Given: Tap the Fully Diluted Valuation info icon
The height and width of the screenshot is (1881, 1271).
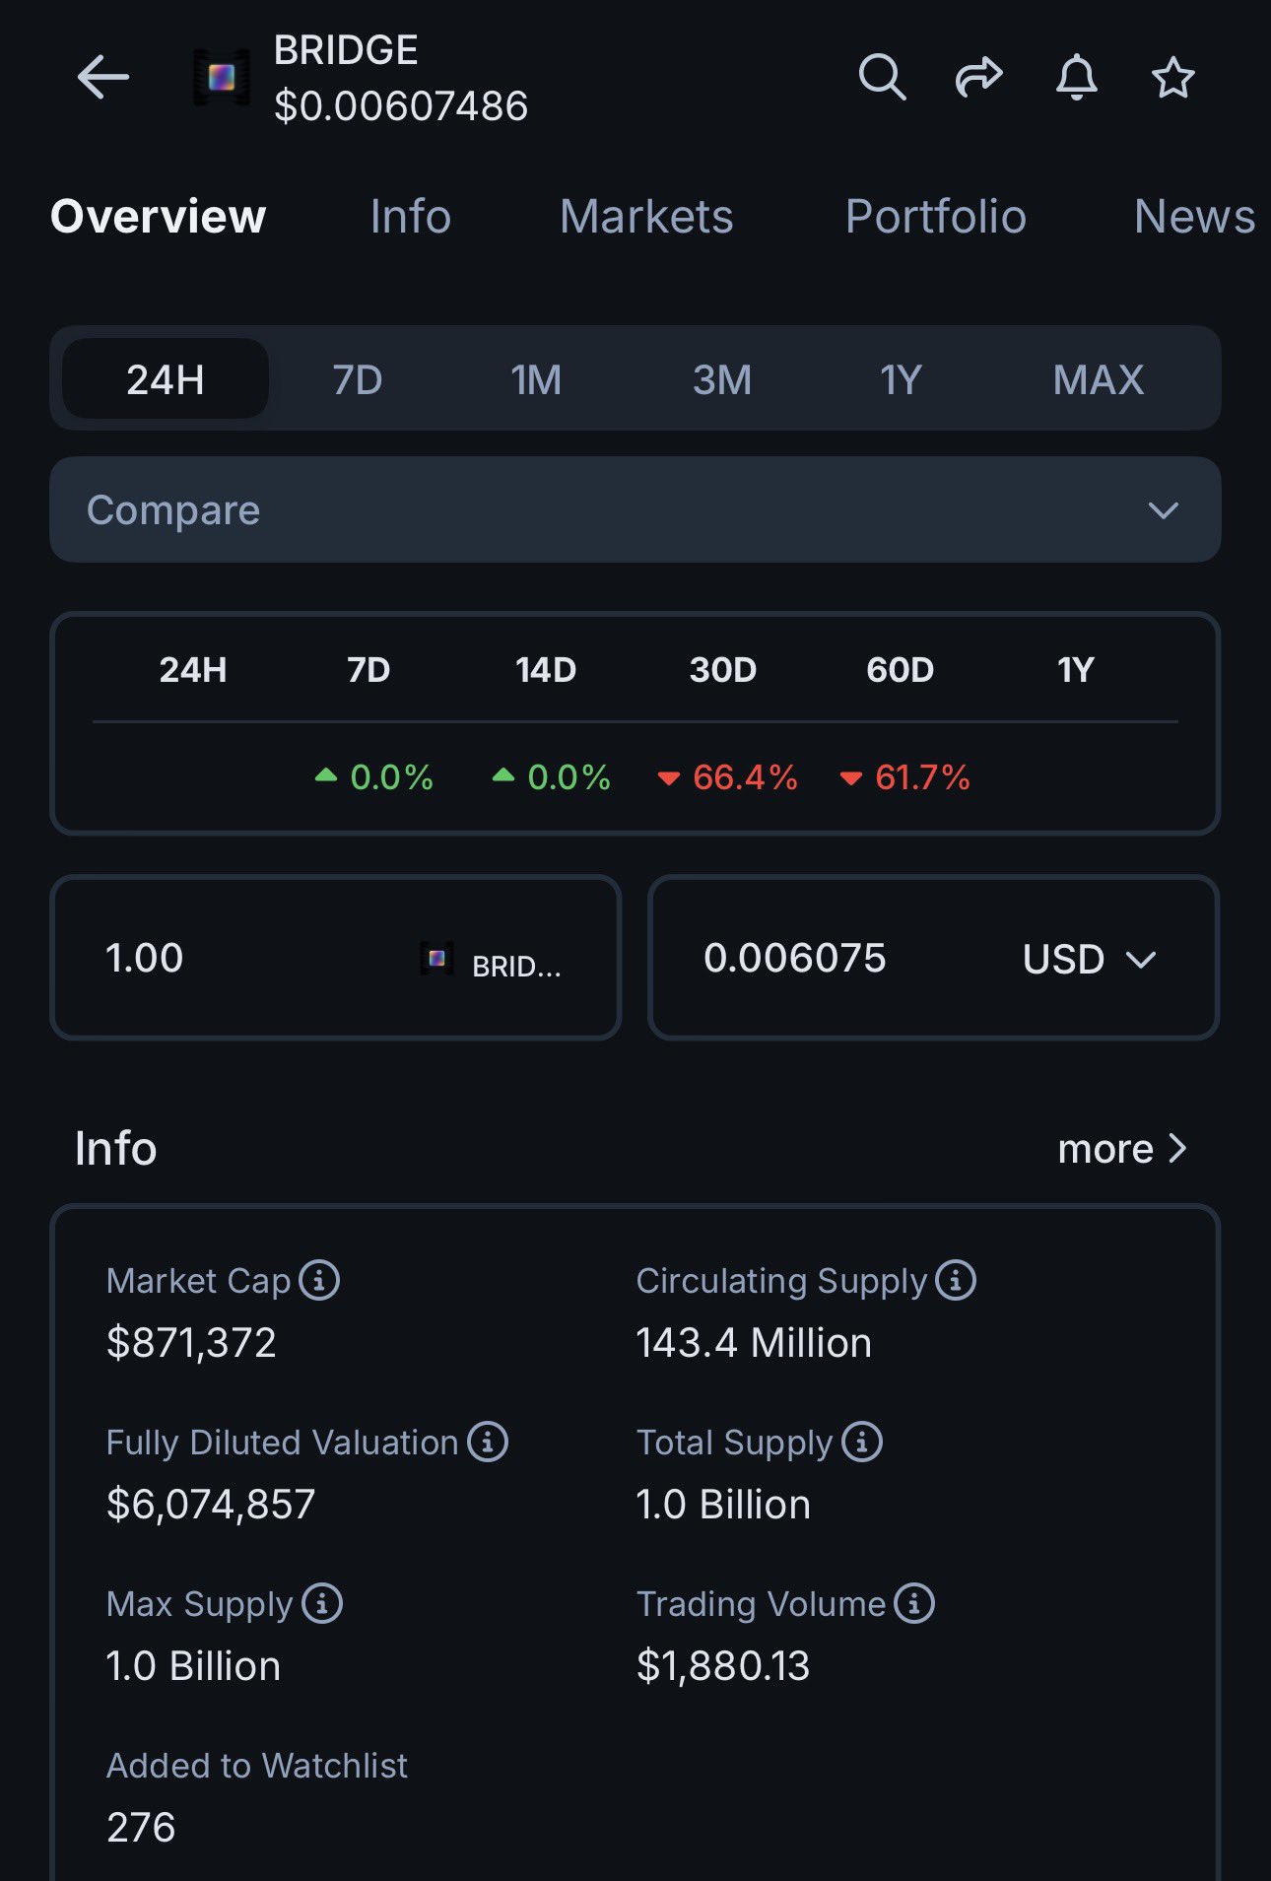Looking at the screenshot, I should (x=488, y=1442).
